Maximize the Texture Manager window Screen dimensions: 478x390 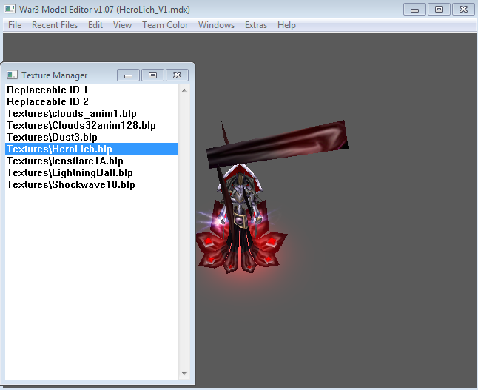[152, 75]
